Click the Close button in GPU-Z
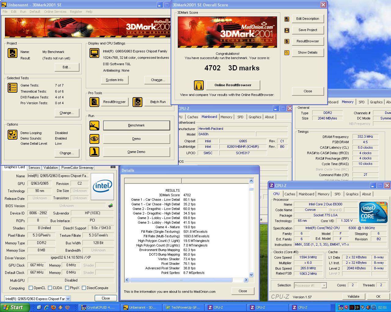This screenshot has height=312, width=391. pos(106,298)
